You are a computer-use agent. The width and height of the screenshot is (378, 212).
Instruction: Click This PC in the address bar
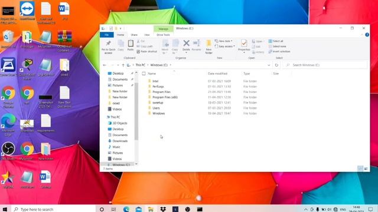pos(141,65)
